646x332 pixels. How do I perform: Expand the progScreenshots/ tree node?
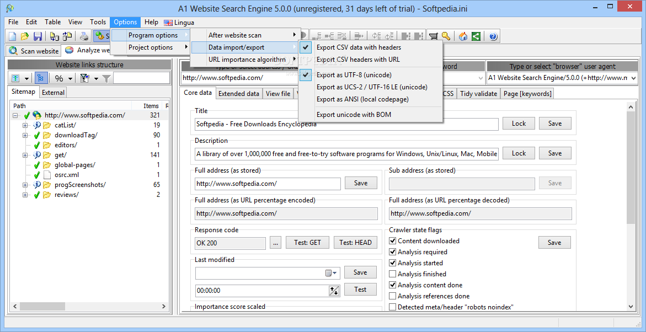(25, 185)
